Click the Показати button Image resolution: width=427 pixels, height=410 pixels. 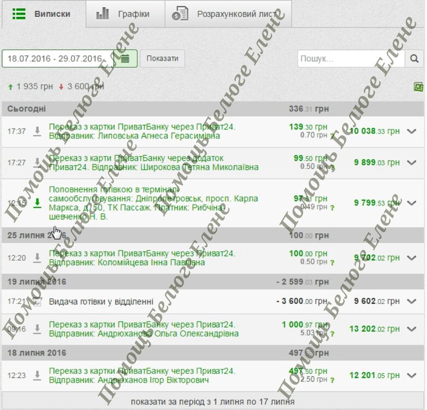pos(162,58)
